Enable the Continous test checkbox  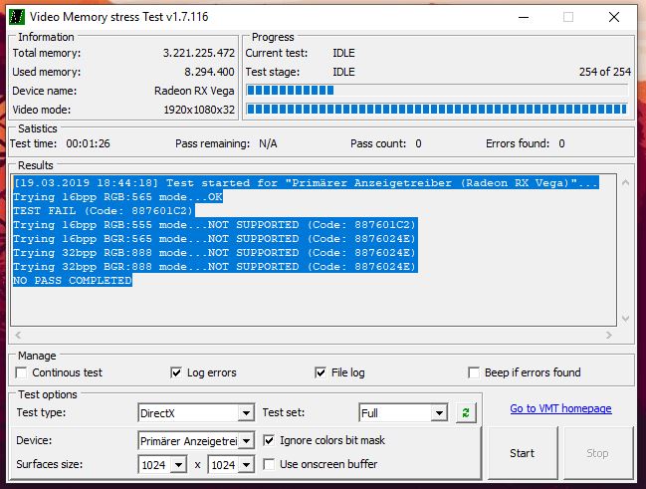point(21,372)
